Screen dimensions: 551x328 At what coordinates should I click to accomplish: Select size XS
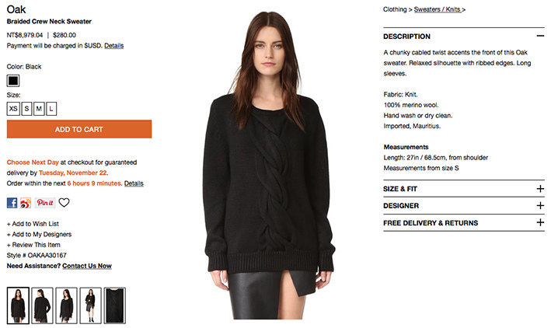13,109
